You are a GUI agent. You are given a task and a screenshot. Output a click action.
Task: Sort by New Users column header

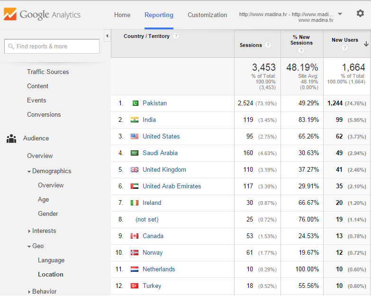pos(345,40)
